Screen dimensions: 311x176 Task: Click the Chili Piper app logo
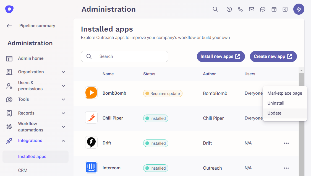pos(91,117)
